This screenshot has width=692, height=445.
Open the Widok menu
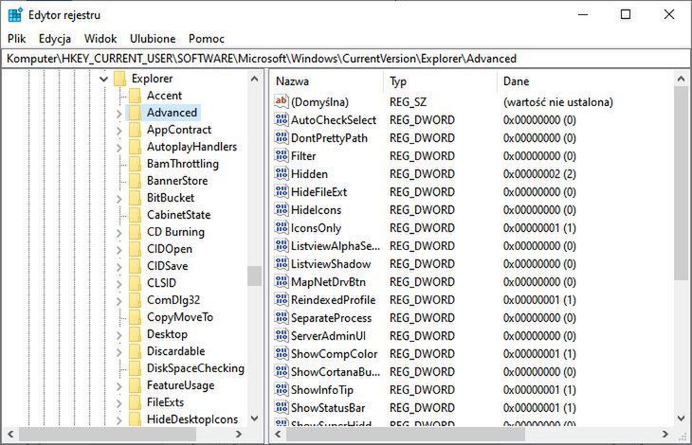point(100,39)
